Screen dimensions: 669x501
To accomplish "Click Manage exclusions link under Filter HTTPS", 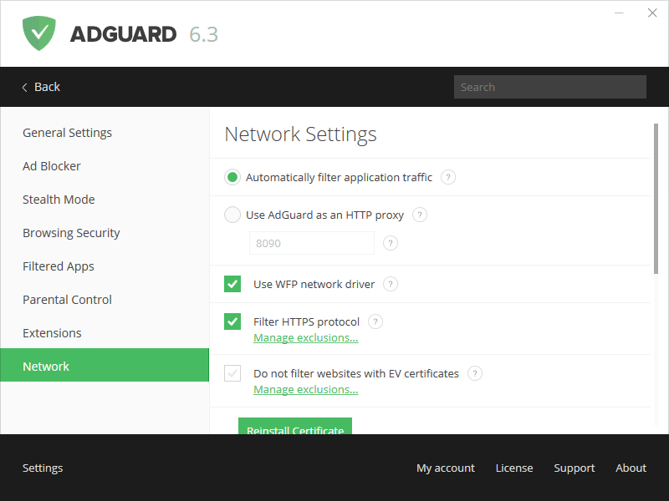I will tap(305, 338).
